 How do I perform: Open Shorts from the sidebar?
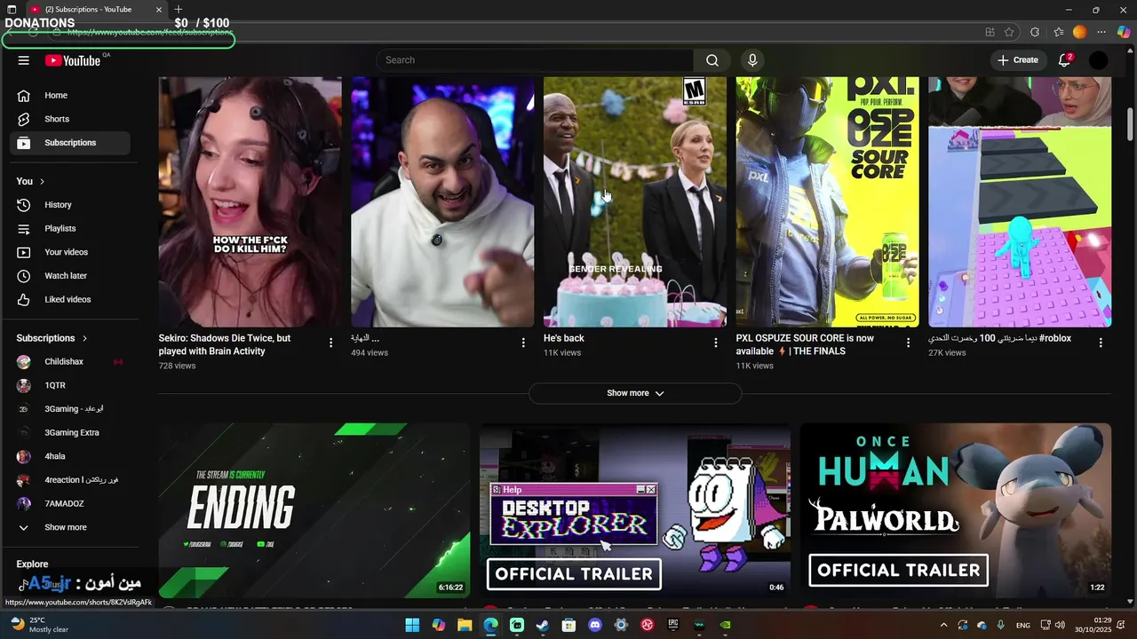tap(70, 119)
